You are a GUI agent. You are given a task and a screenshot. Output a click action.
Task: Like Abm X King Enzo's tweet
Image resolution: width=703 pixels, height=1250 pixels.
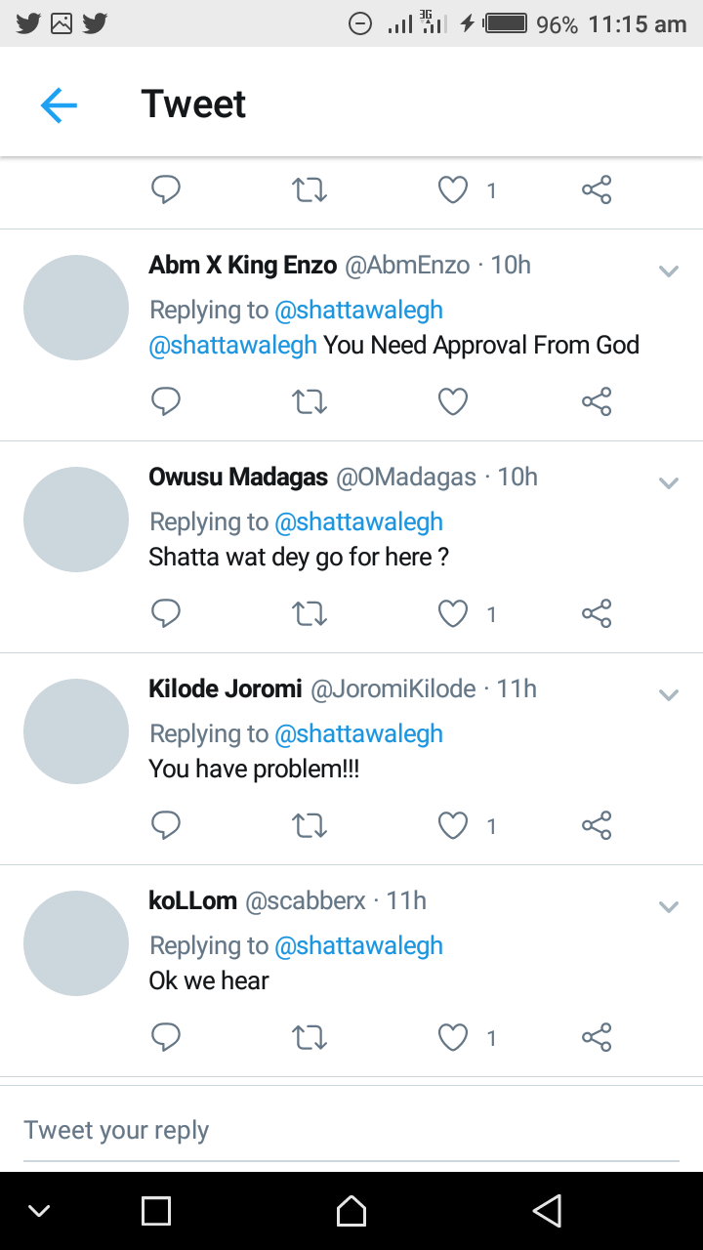[453, 401]
